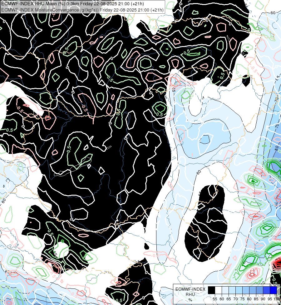The height and width of the screenshot is (305, 281).
Task: Click the RHU label in the legend
Action: [190, 294]
